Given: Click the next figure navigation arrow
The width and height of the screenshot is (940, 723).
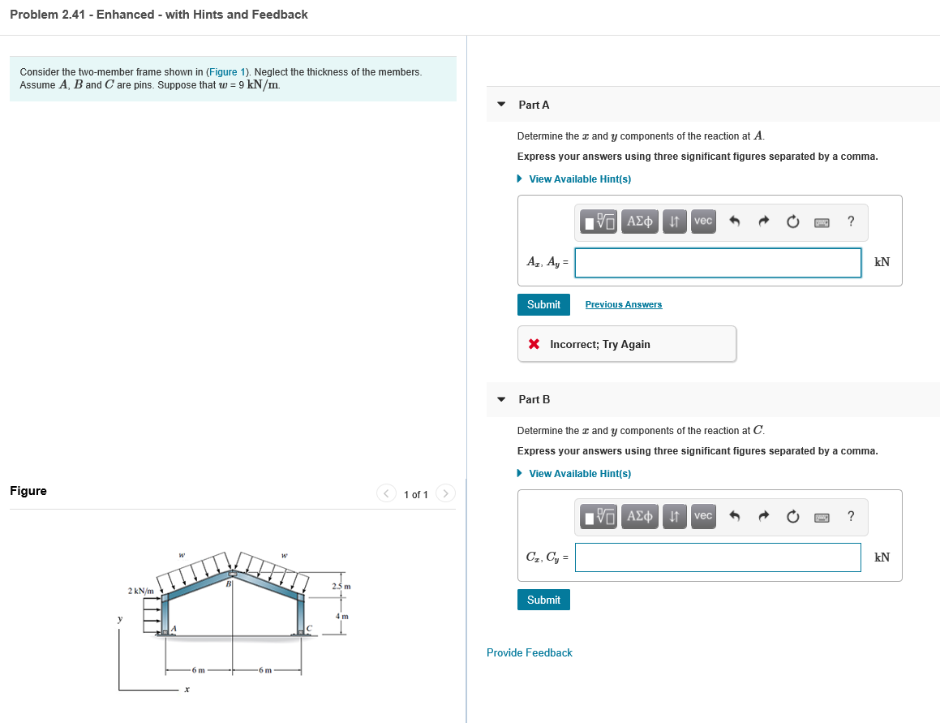Looking at the screenshot, I should point(444,493).
